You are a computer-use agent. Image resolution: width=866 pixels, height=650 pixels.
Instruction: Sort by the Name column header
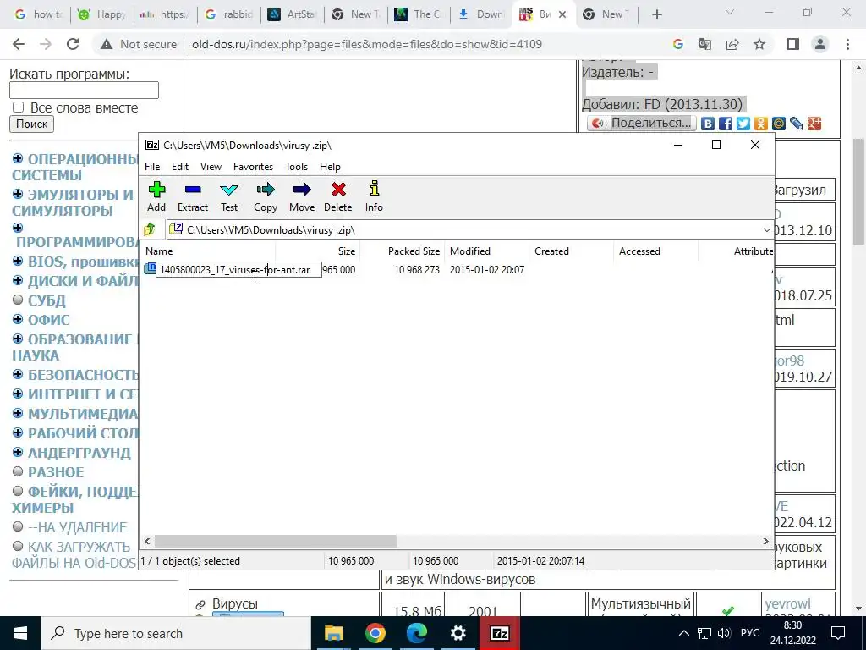209,251
